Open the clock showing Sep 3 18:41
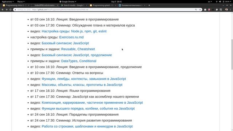This screenshot has height=131, width=233. click(x=116, y=1)
